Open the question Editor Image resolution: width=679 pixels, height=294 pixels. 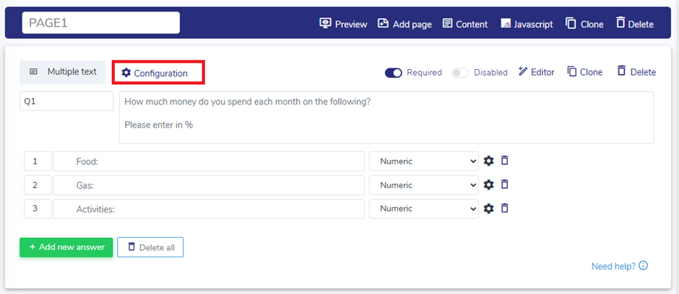537,72
